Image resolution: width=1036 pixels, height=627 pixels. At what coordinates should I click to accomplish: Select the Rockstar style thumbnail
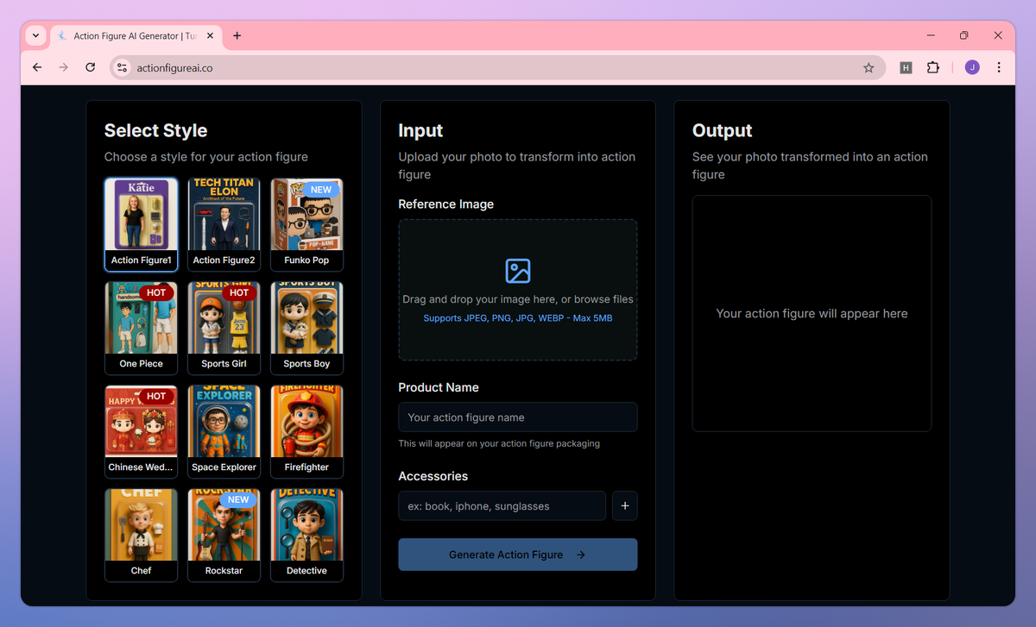tap(224, 535)
